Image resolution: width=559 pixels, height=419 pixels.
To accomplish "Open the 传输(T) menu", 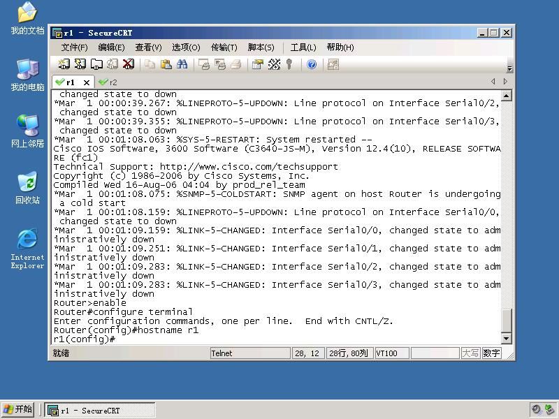I will 224,47.
